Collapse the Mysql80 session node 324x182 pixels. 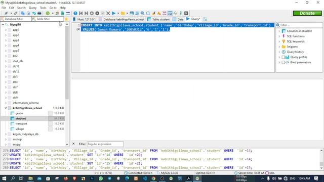pos(3,25)
